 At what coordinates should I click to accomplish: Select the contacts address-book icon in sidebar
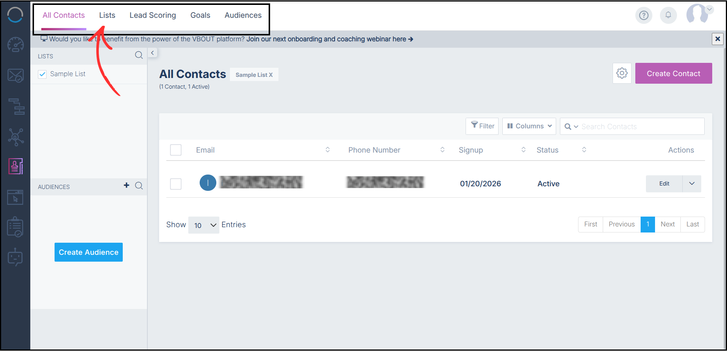(15, 166)
